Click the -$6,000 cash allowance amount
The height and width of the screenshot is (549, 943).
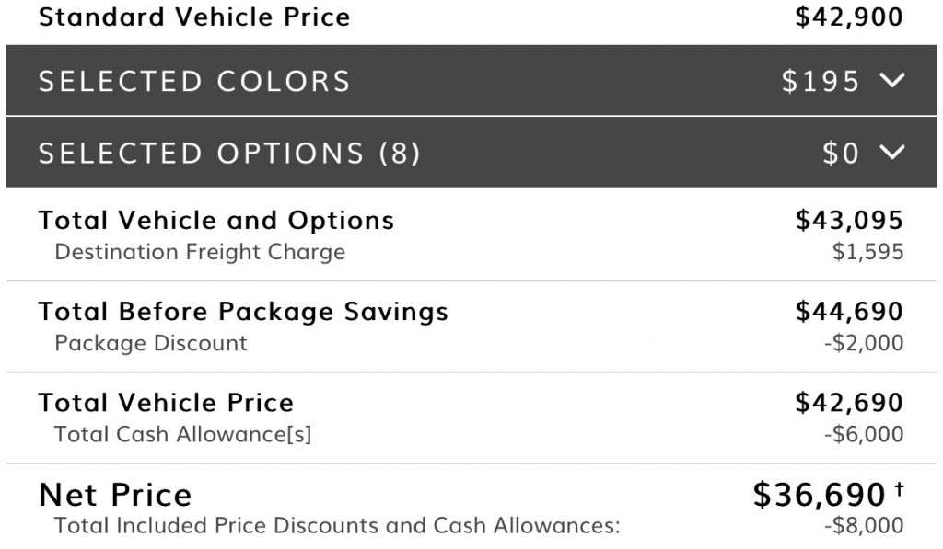click(x=864, y=434)
